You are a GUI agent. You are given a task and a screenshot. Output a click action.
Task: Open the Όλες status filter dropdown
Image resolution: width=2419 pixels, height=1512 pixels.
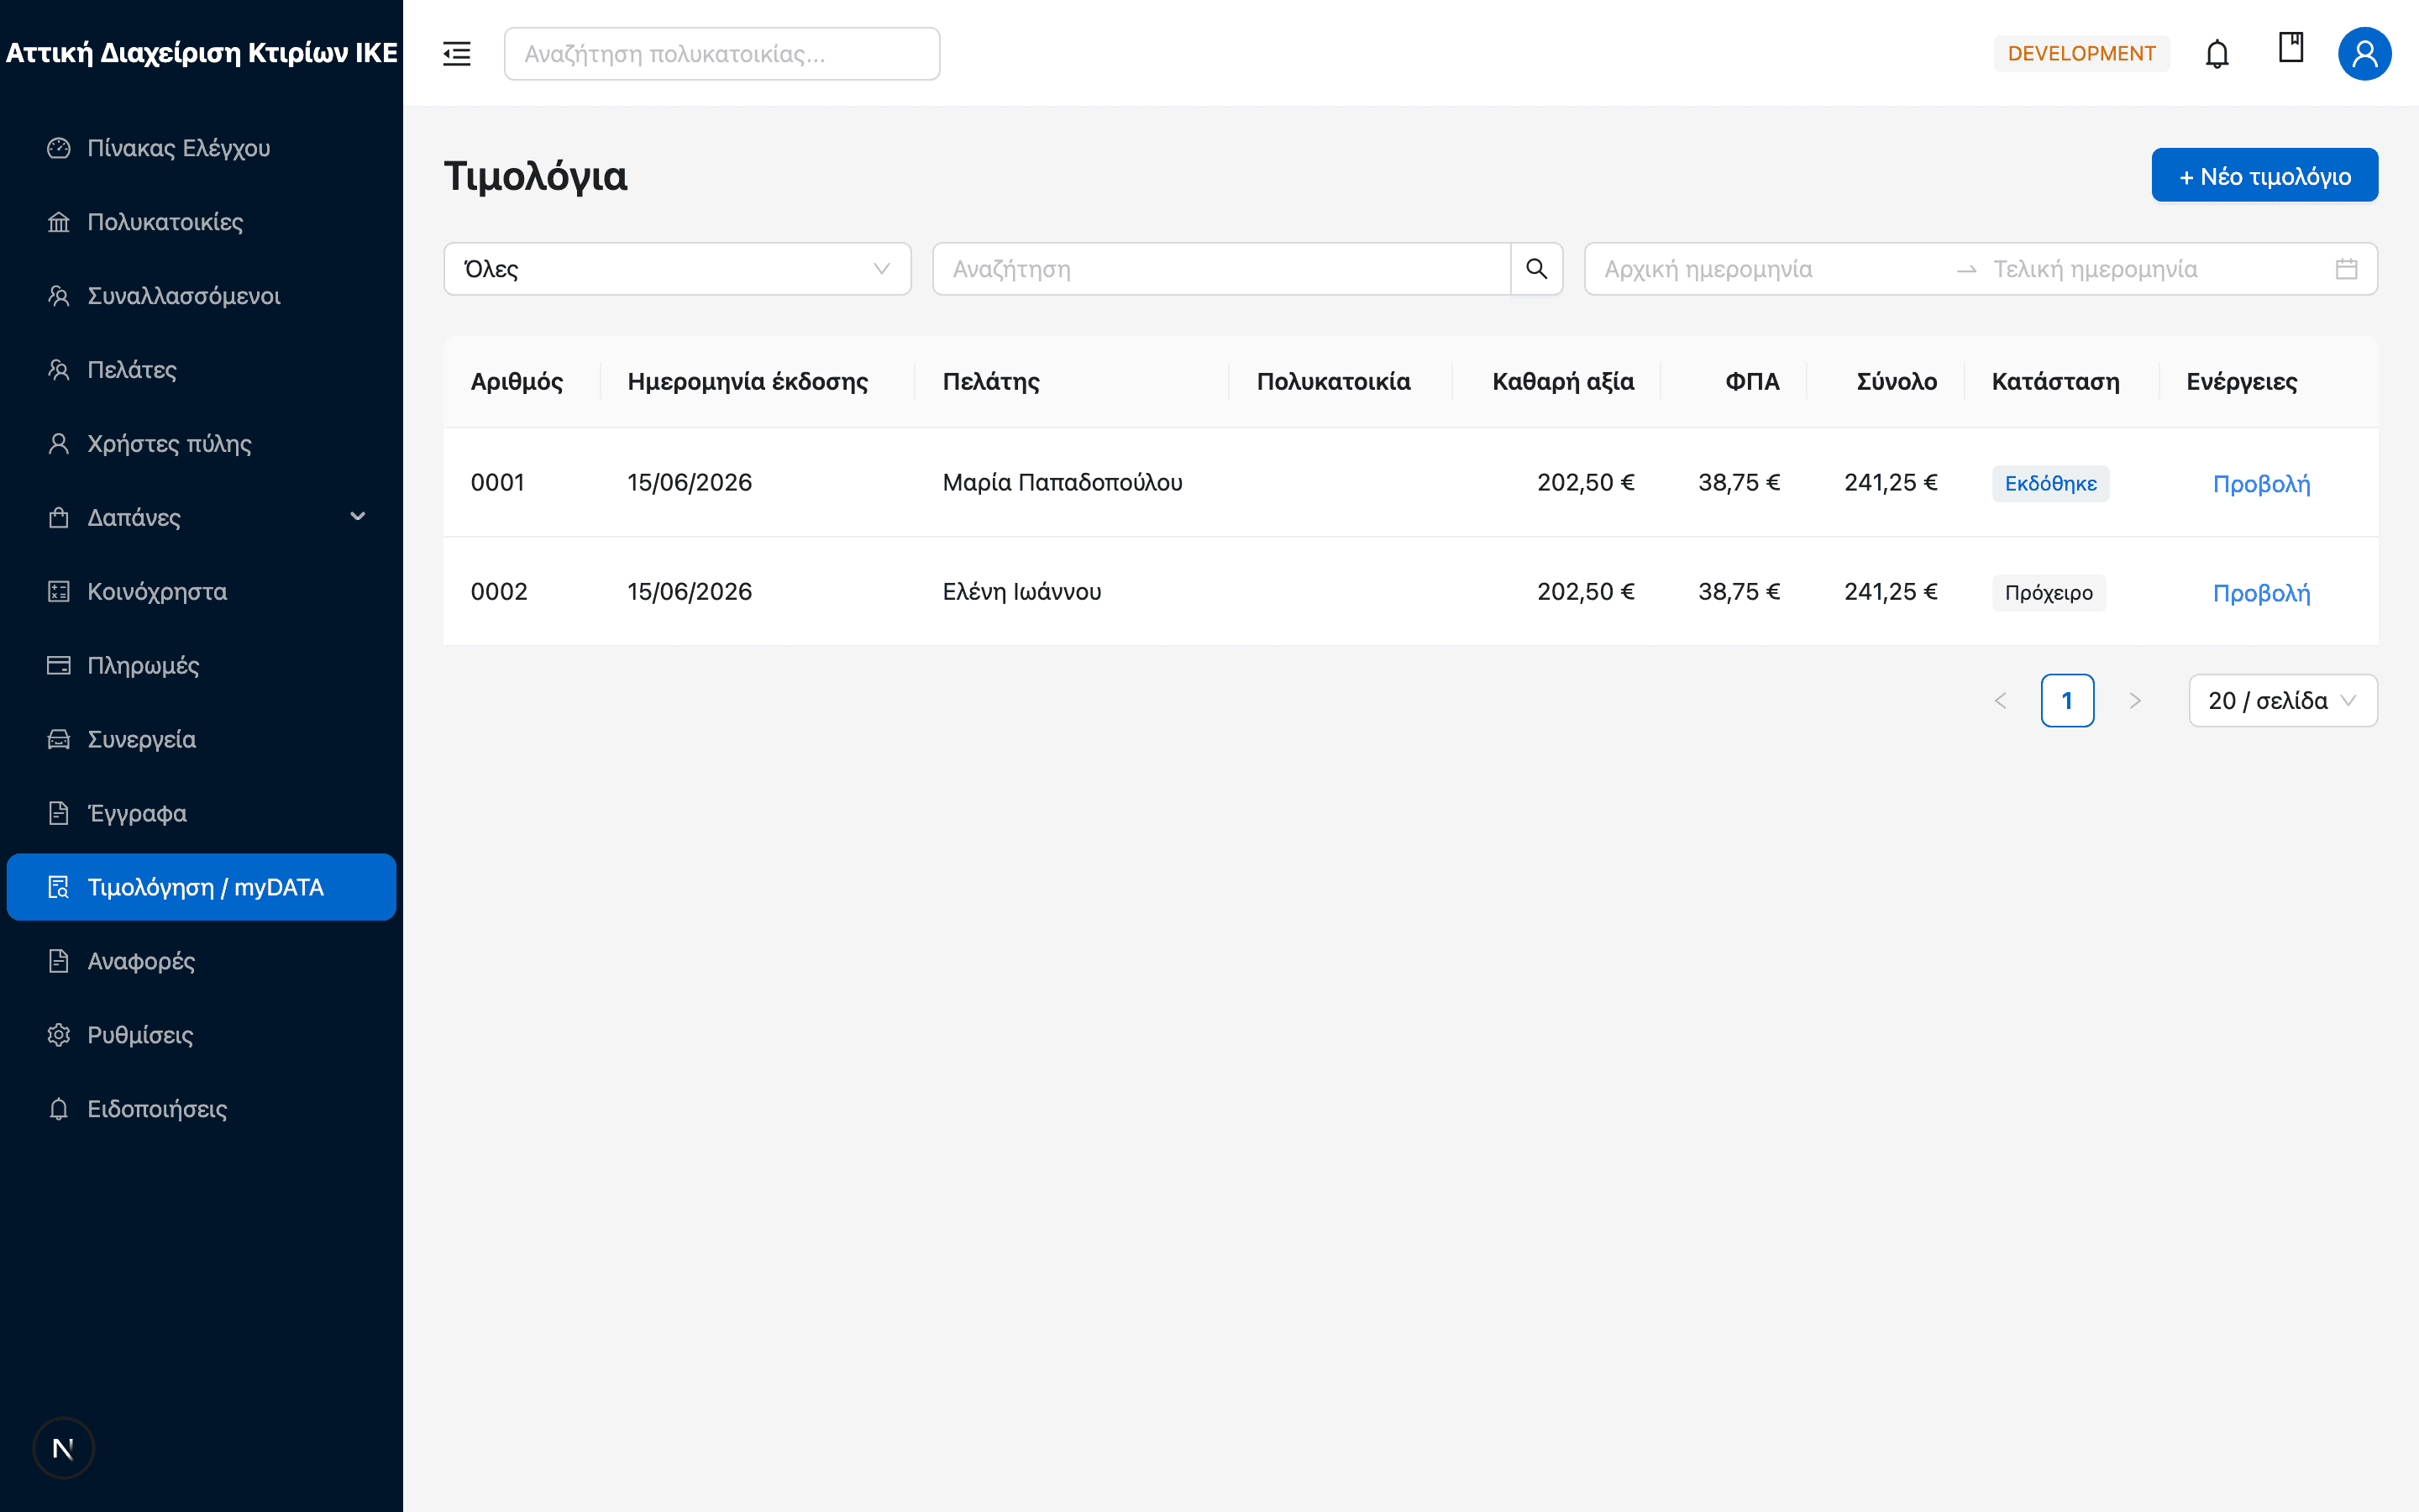[677, 269]
